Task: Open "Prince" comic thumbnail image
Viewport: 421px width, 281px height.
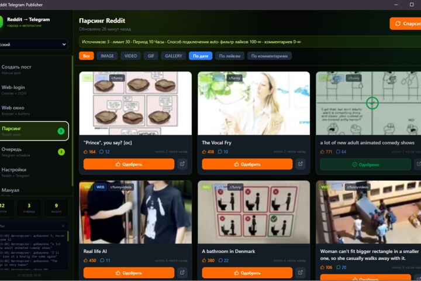Action: point(136,103)
